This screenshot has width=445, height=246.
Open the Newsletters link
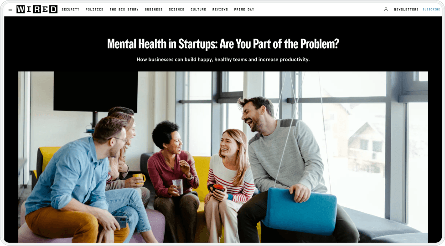point(406,10)
